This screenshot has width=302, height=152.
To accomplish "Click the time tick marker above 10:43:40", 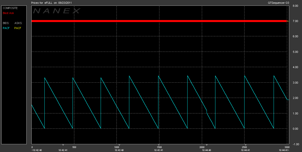I will point(119,145).
